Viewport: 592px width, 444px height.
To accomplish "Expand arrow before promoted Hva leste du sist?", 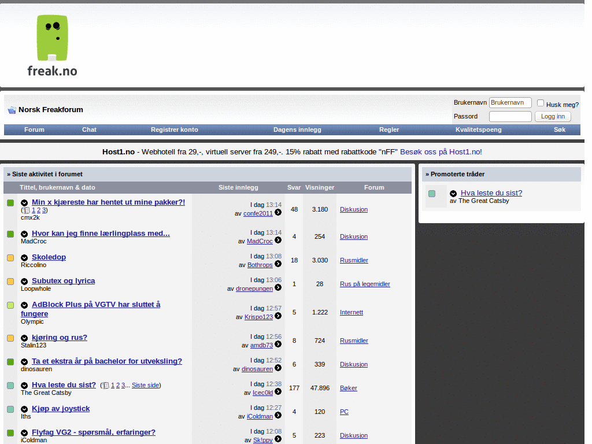I will click(453, 194).
